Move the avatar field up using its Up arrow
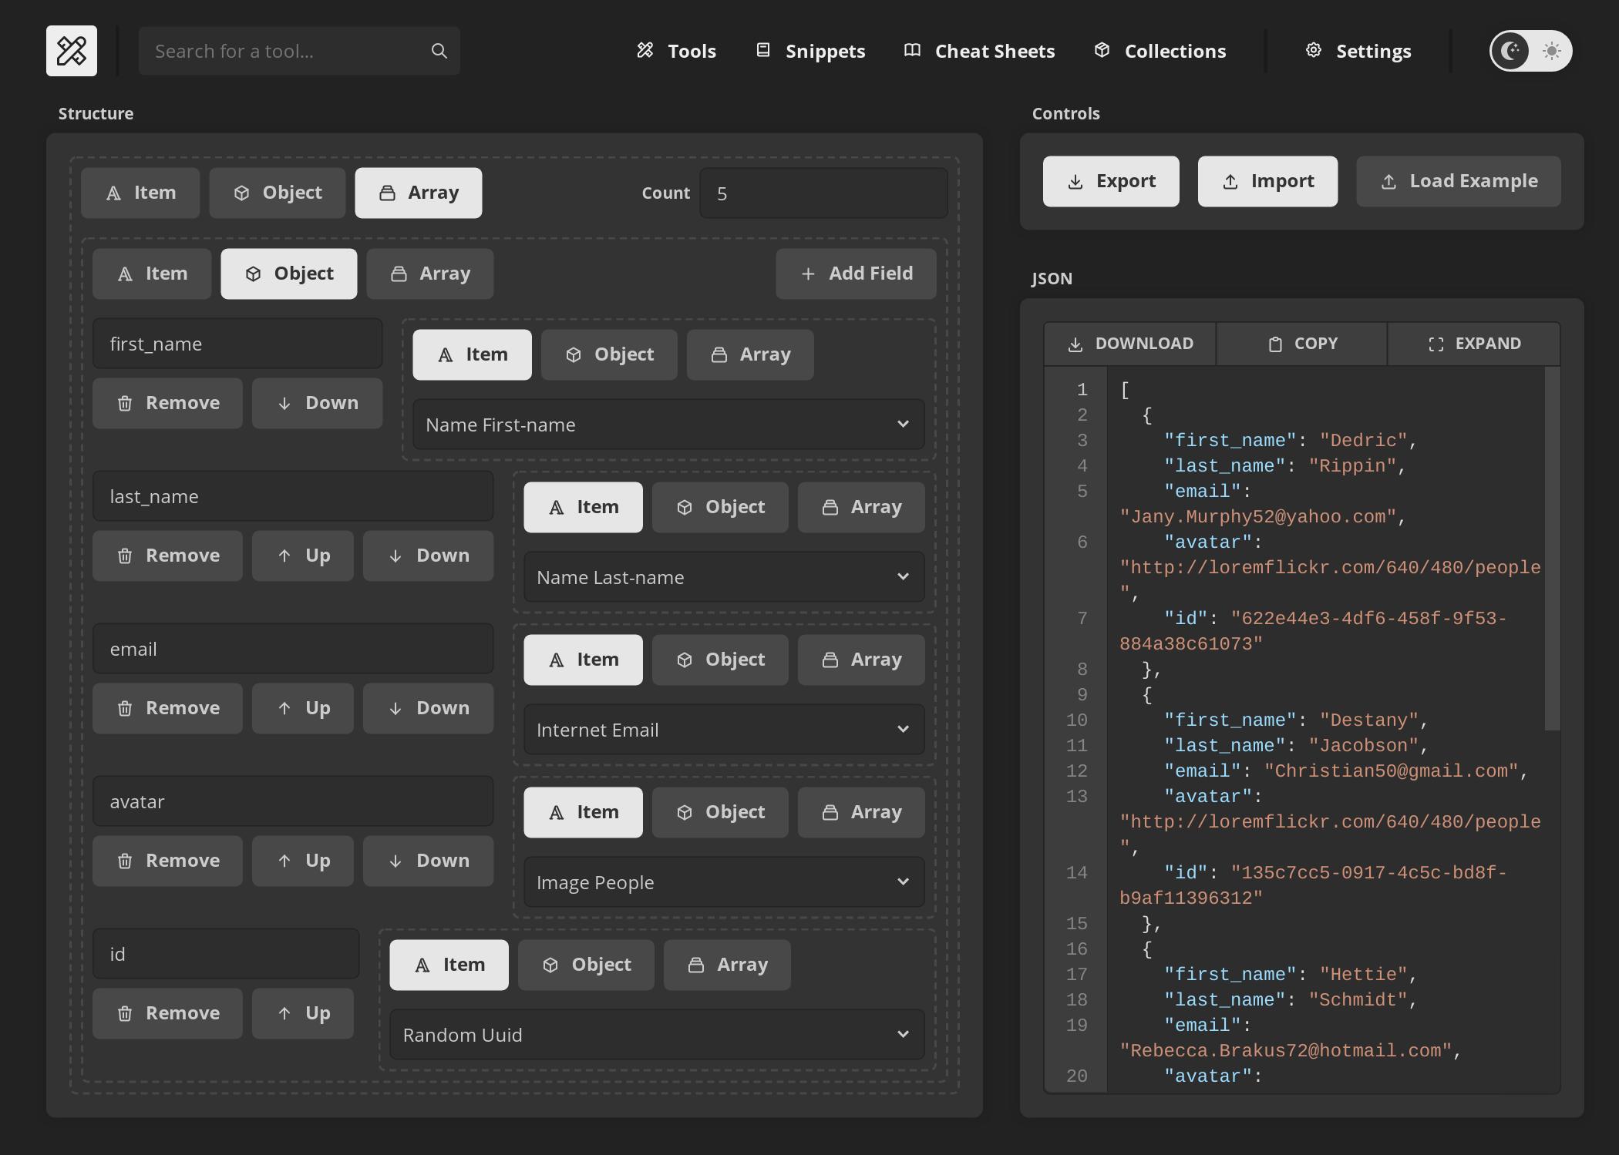Viewport: 1619px width, 1155px height. pos(302,861)
